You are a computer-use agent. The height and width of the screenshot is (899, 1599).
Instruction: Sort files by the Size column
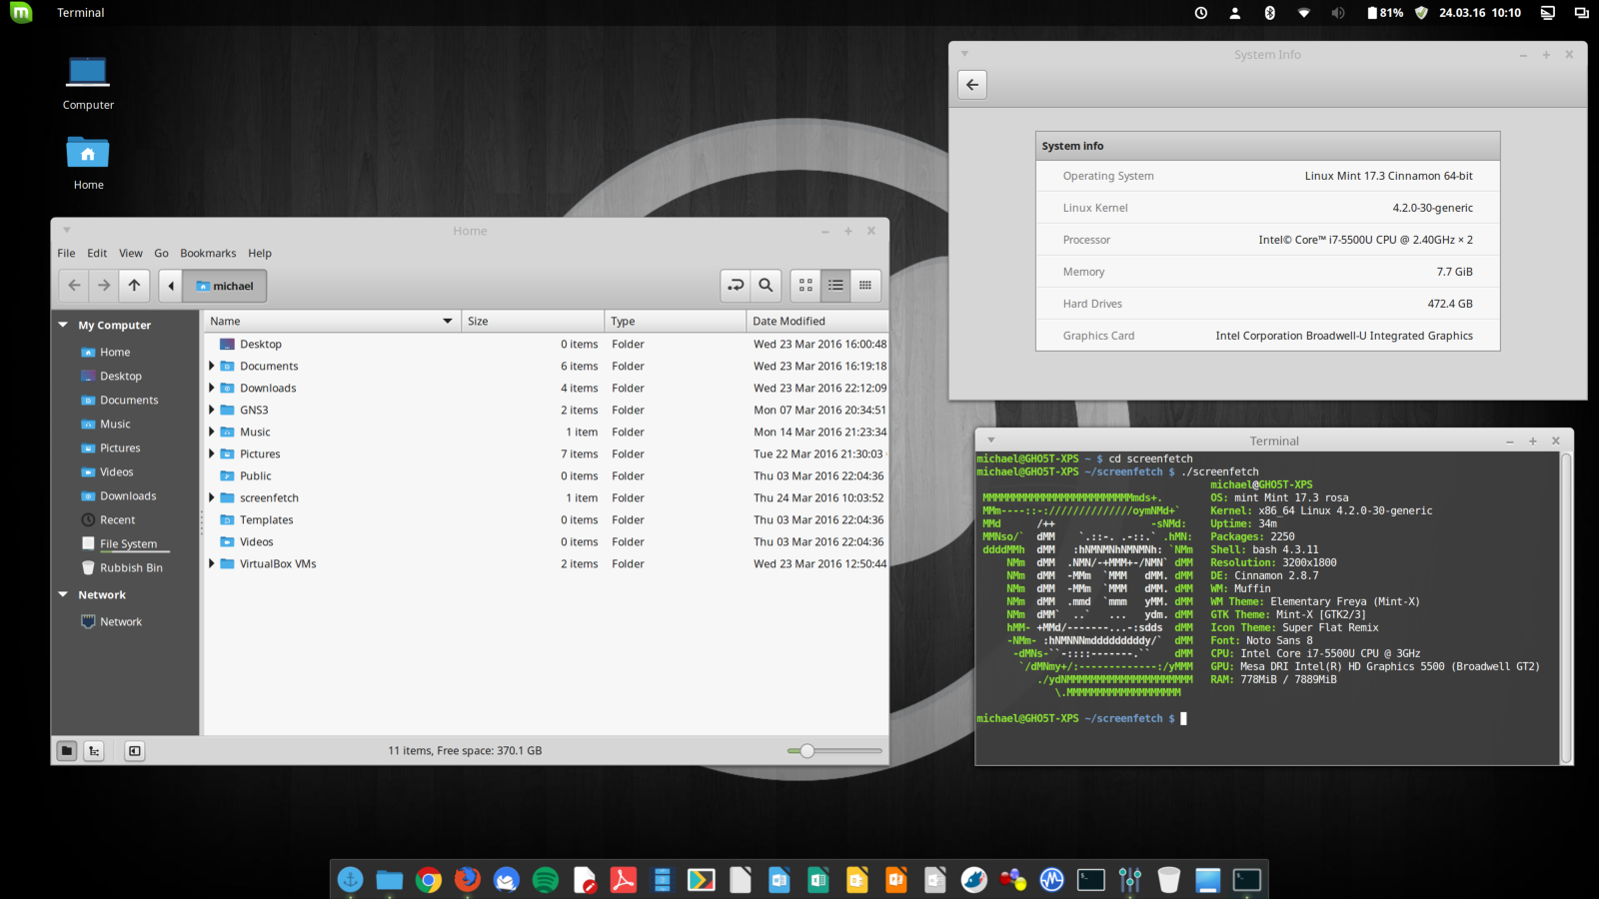[533, 321]
